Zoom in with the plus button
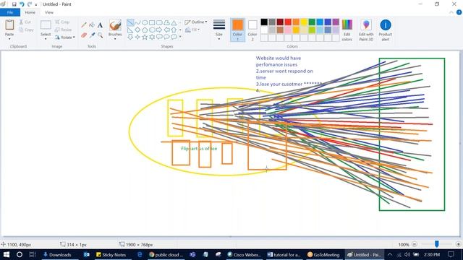The width and height of the screenshot is (463, 260). (x=458, y=244)
